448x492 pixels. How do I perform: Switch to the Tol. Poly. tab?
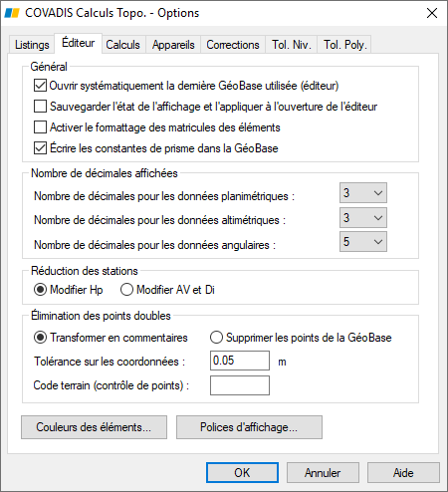pos(345,45)
